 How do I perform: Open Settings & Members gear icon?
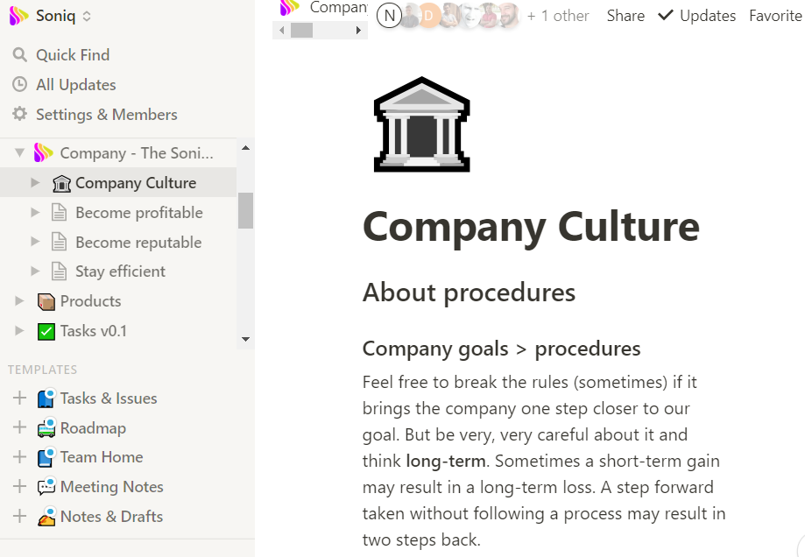(19, 115)
